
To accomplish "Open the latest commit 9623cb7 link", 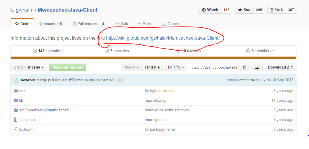I will [258, 80].
